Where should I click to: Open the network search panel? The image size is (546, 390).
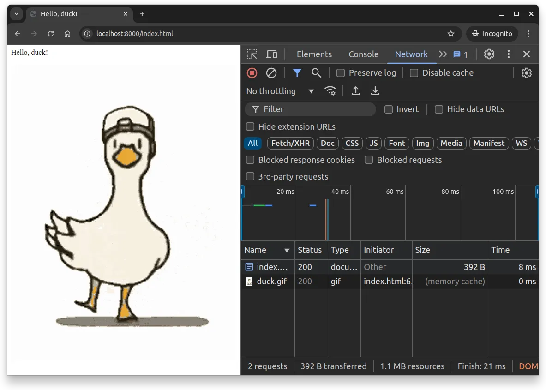pos(316,73)
